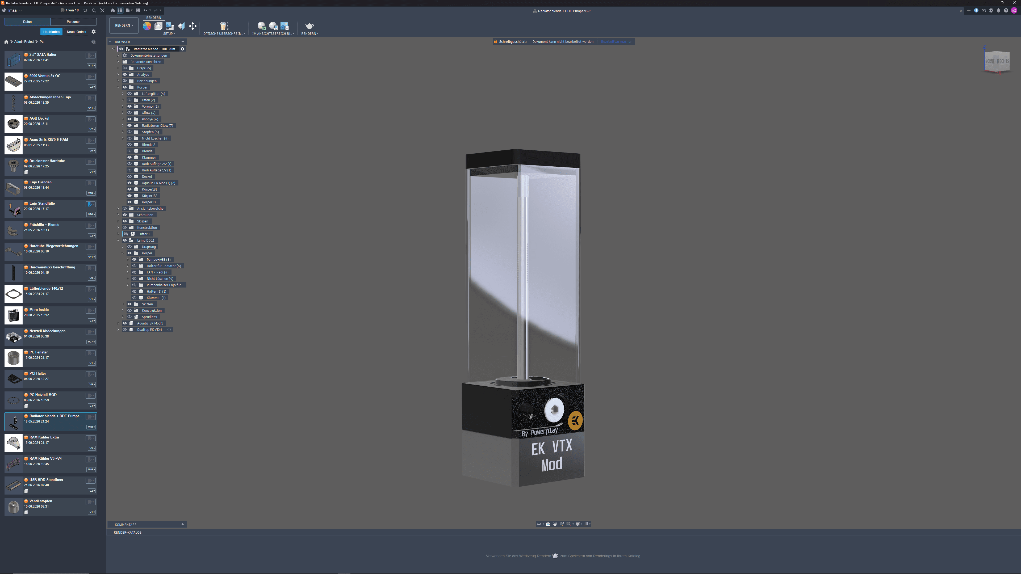Click the Pc breadcrumb
Viewport: 1021px width, 574px height.
coord(42,42)
